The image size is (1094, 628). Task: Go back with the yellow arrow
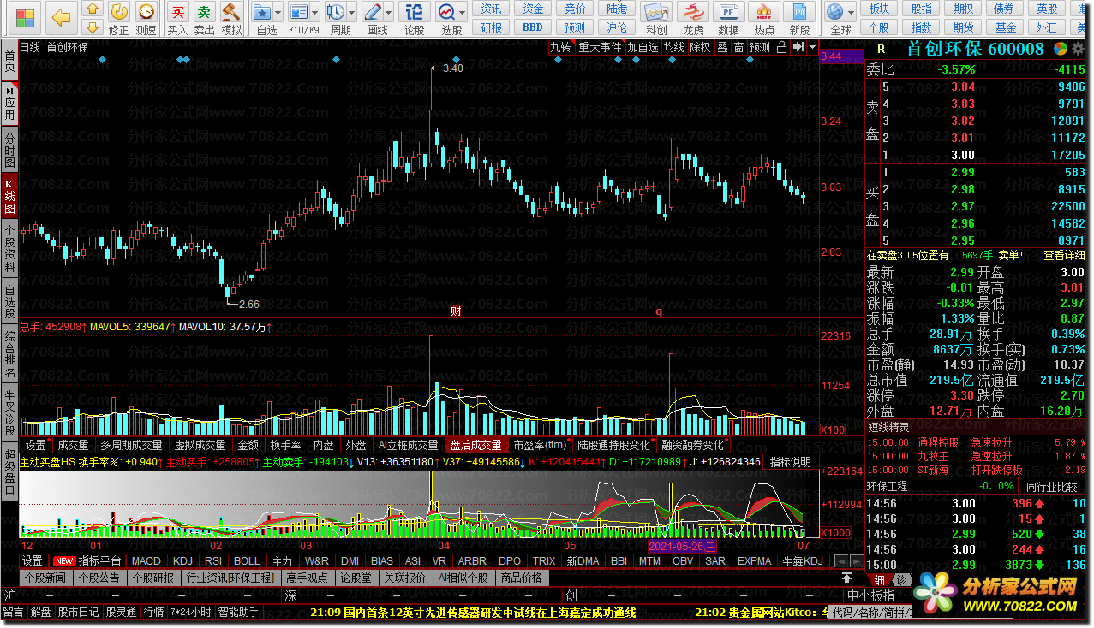(61, 17)
